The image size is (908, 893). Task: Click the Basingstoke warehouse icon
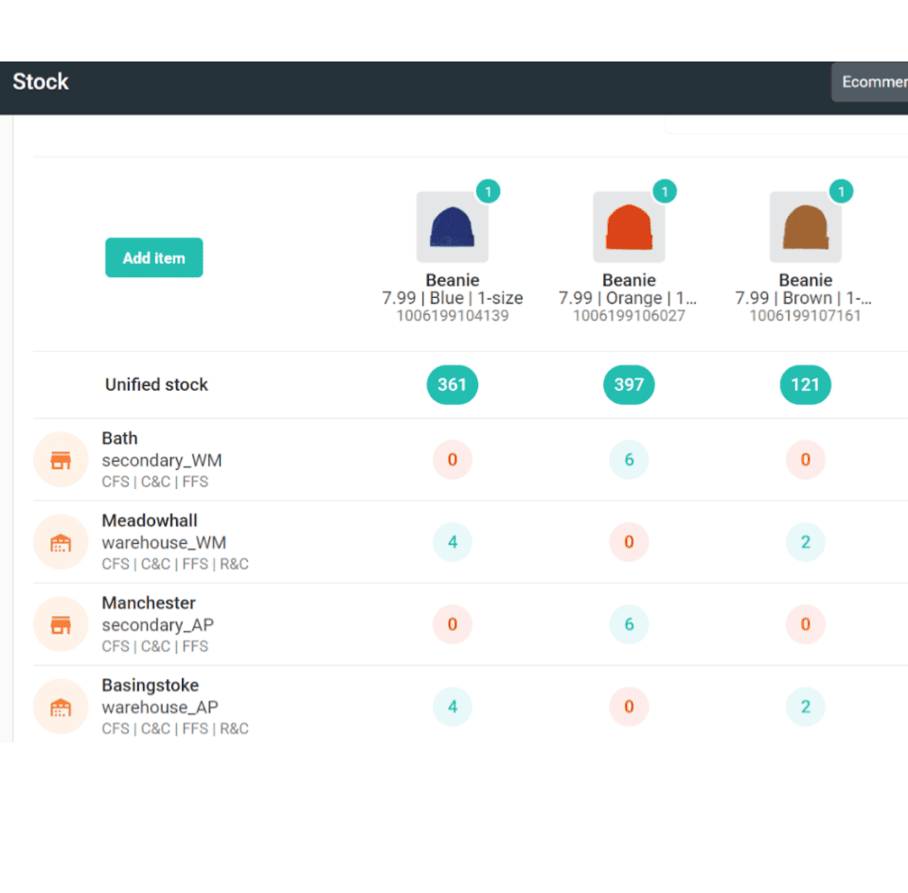61,706
